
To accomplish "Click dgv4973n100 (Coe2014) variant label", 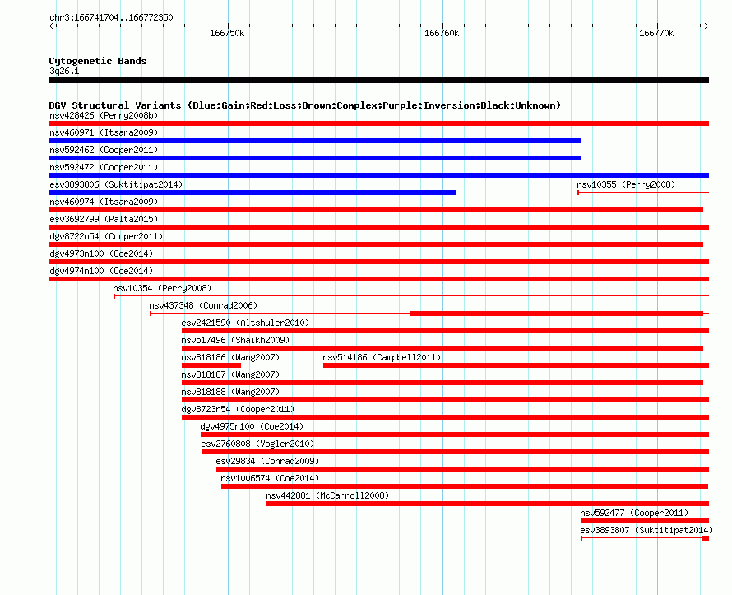I will coord(101,253).
